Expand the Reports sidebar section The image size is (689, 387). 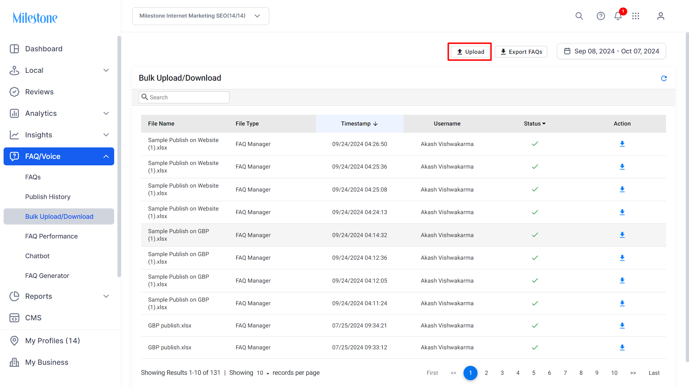point(106,296)
